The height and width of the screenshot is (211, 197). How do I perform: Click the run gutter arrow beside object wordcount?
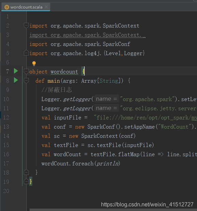(16, 71)
